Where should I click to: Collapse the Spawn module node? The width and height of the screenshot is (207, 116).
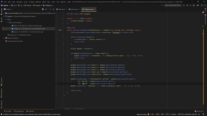[x=4, y=16]
